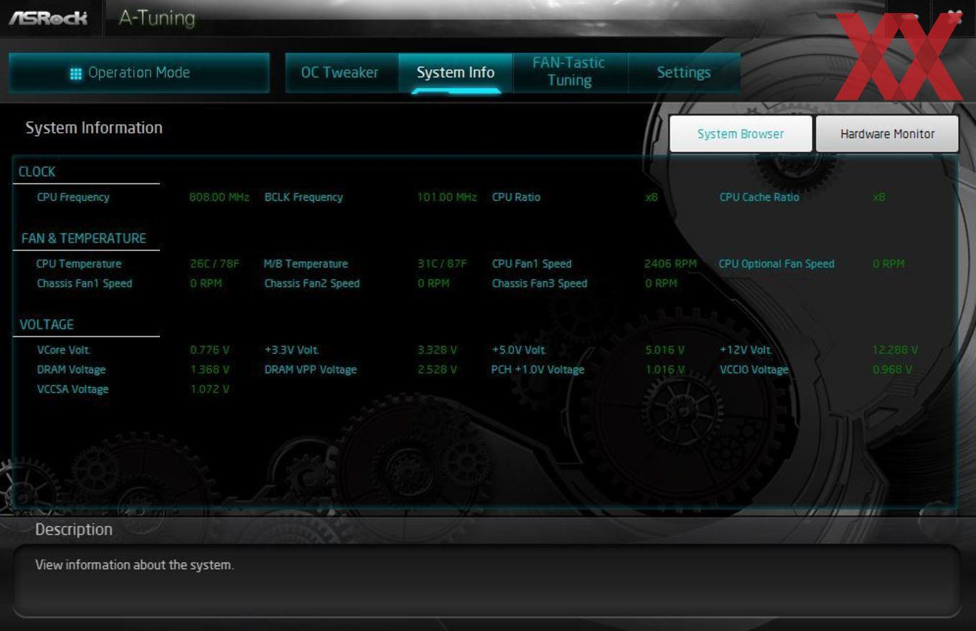Click the M/B Temperature reading 31C / 87F
This screenshot has width=976, height=631.
point(442,264)
